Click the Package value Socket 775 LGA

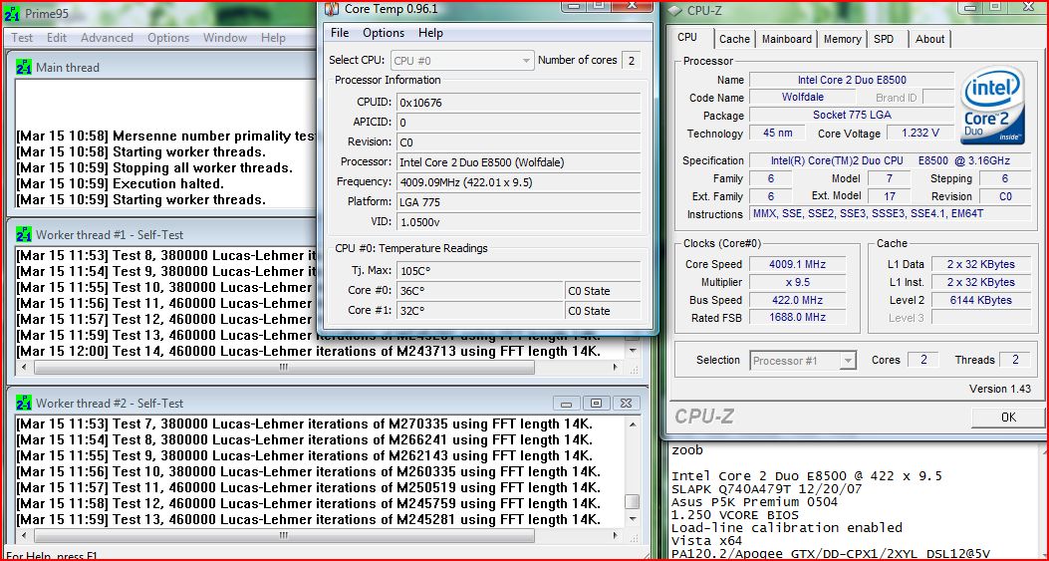point(852,115)
